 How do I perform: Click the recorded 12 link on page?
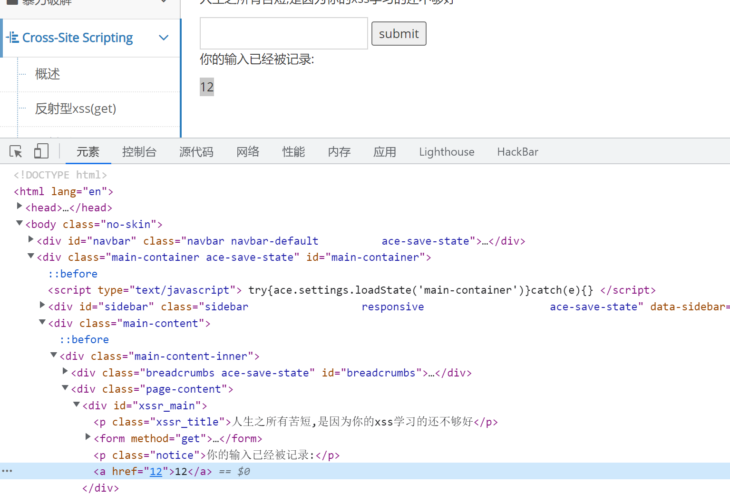tap(207, 87)
